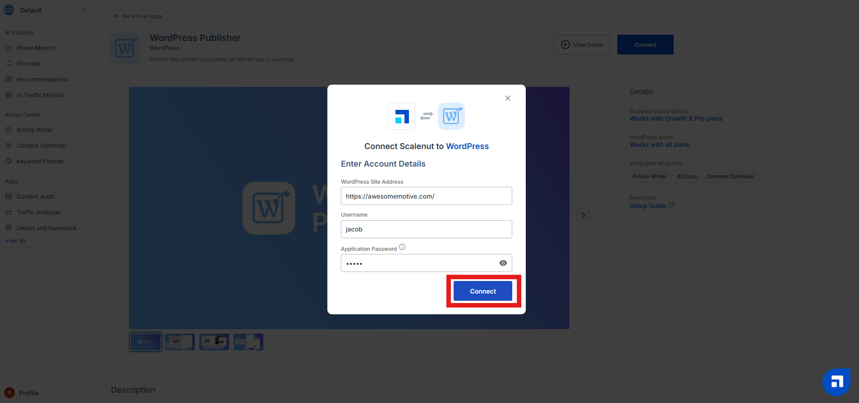Click the Traffic Analyzer chart icon
859x403 pixels.
(x=9, y=212)
